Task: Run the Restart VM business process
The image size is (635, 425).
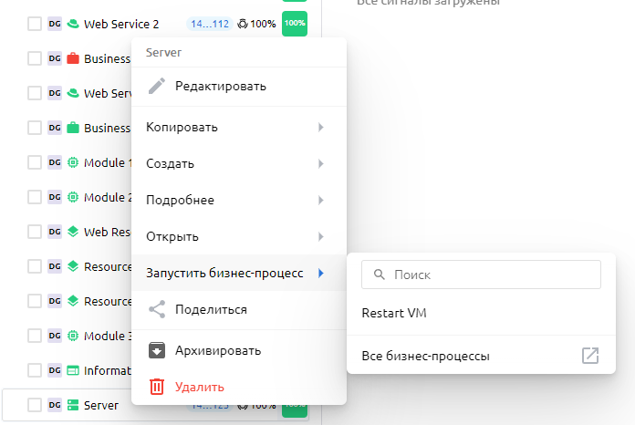Action: [394, 314]
